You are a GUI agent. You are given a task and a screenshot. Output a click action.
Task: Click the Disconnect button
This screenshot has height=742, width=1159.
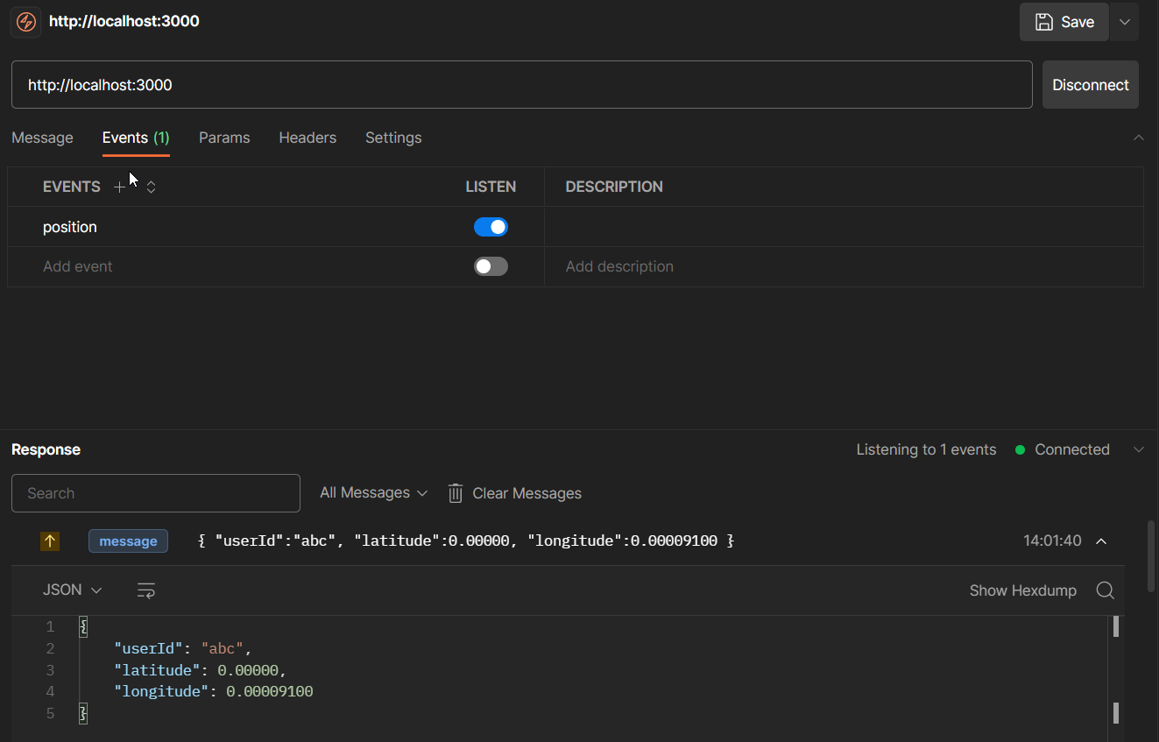[1091, 85]
